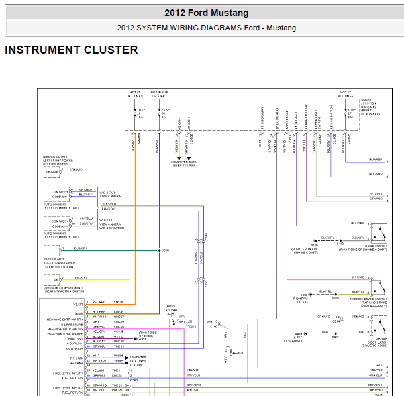The image size is (404, 396).
Task: Click the 'W/ REAR VIEW CAMERA W/O NAVIGATION' note
Action: point(112,224)
